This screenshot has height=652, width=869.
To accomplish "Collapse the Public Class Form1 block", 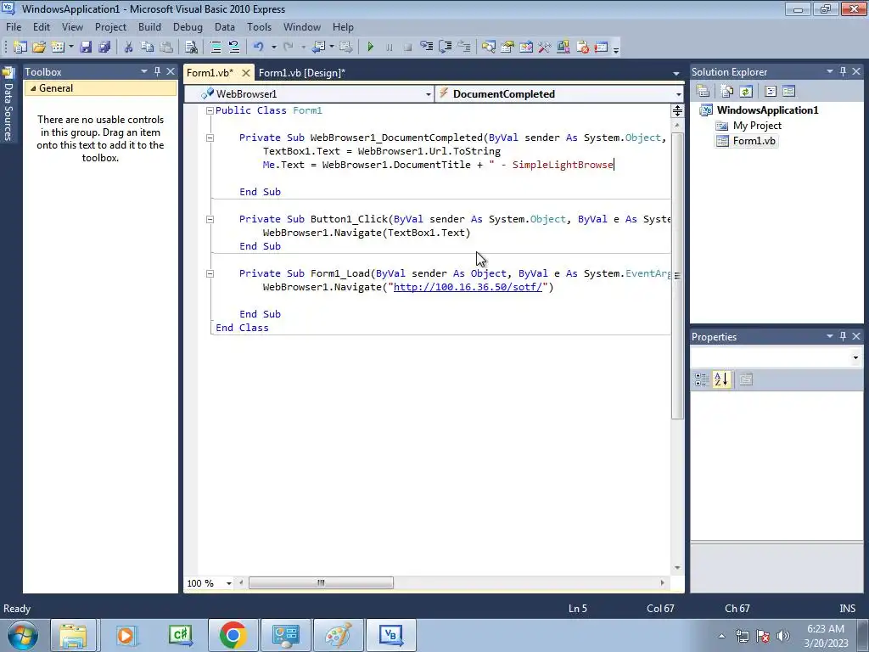I will (210, 110).
